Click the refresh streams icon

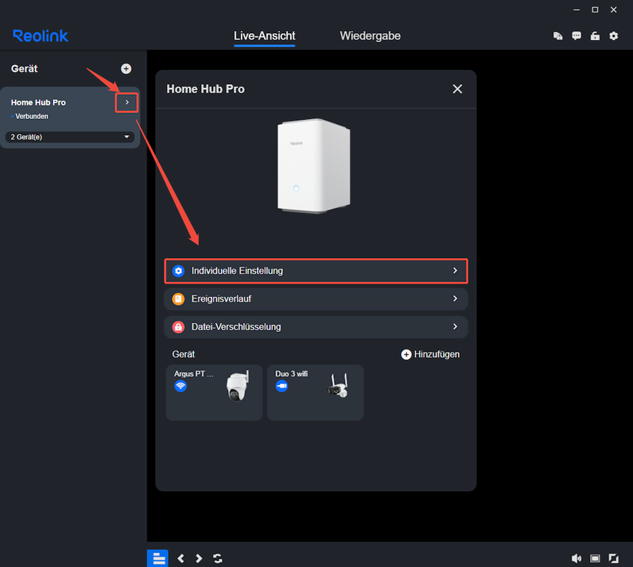[218, 558]
